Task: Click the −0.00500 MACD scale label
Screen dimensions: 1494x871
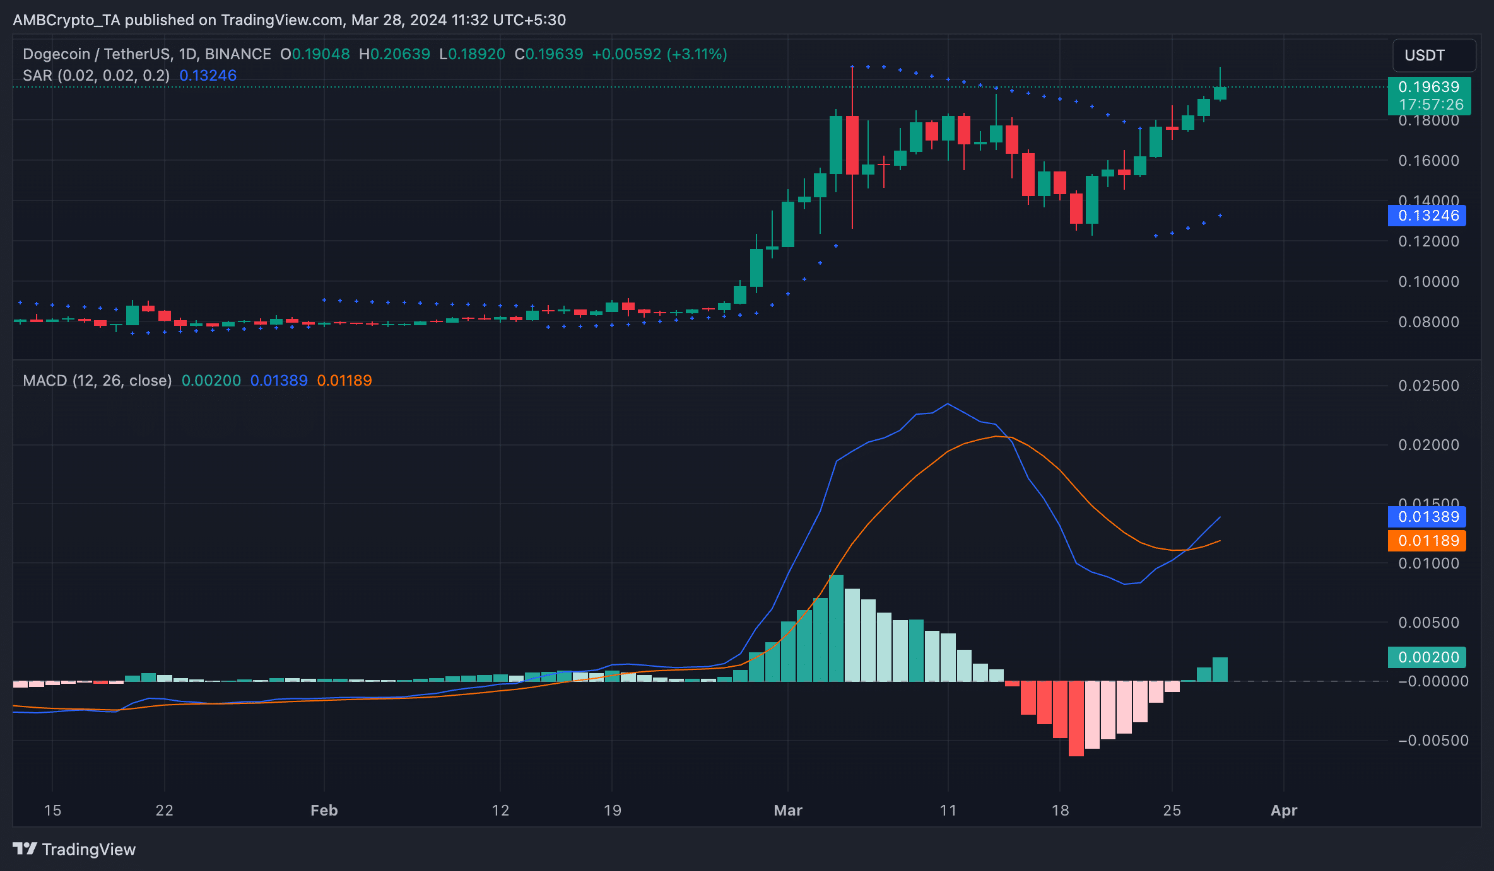Action: pos(1433,741)
